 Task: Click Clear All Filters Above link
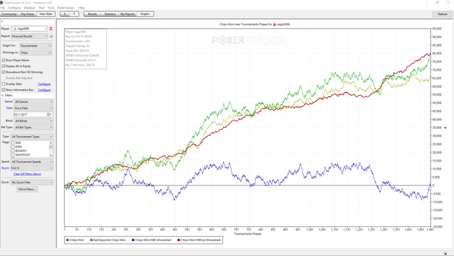pyautogui.click(x=27, y=174)
